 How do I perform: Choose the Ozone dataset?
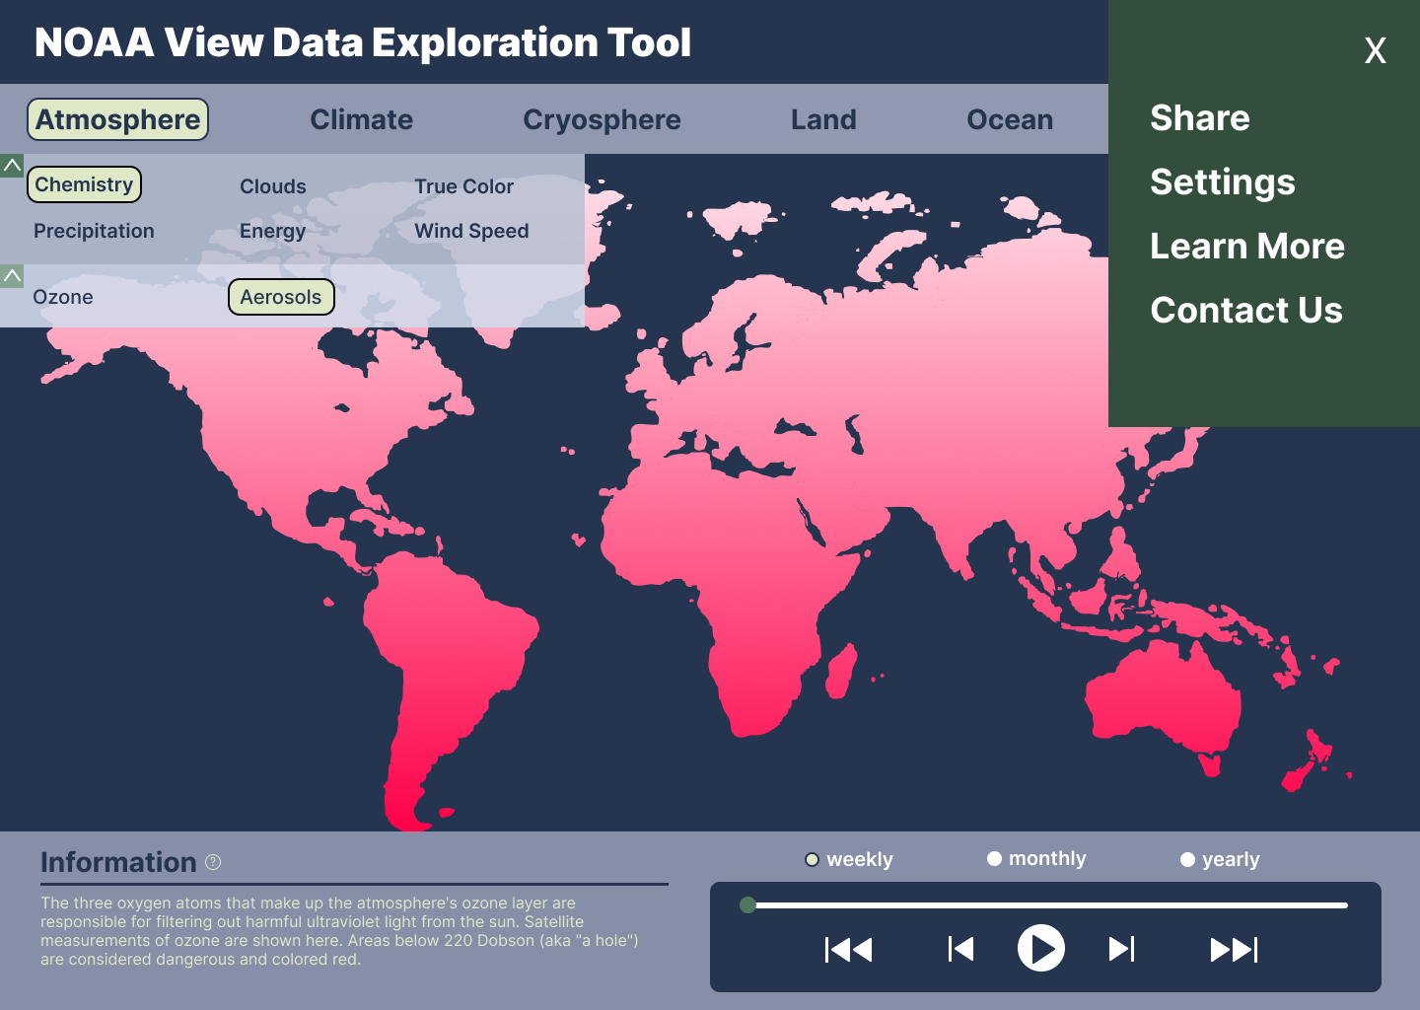(x=63, y=297)
